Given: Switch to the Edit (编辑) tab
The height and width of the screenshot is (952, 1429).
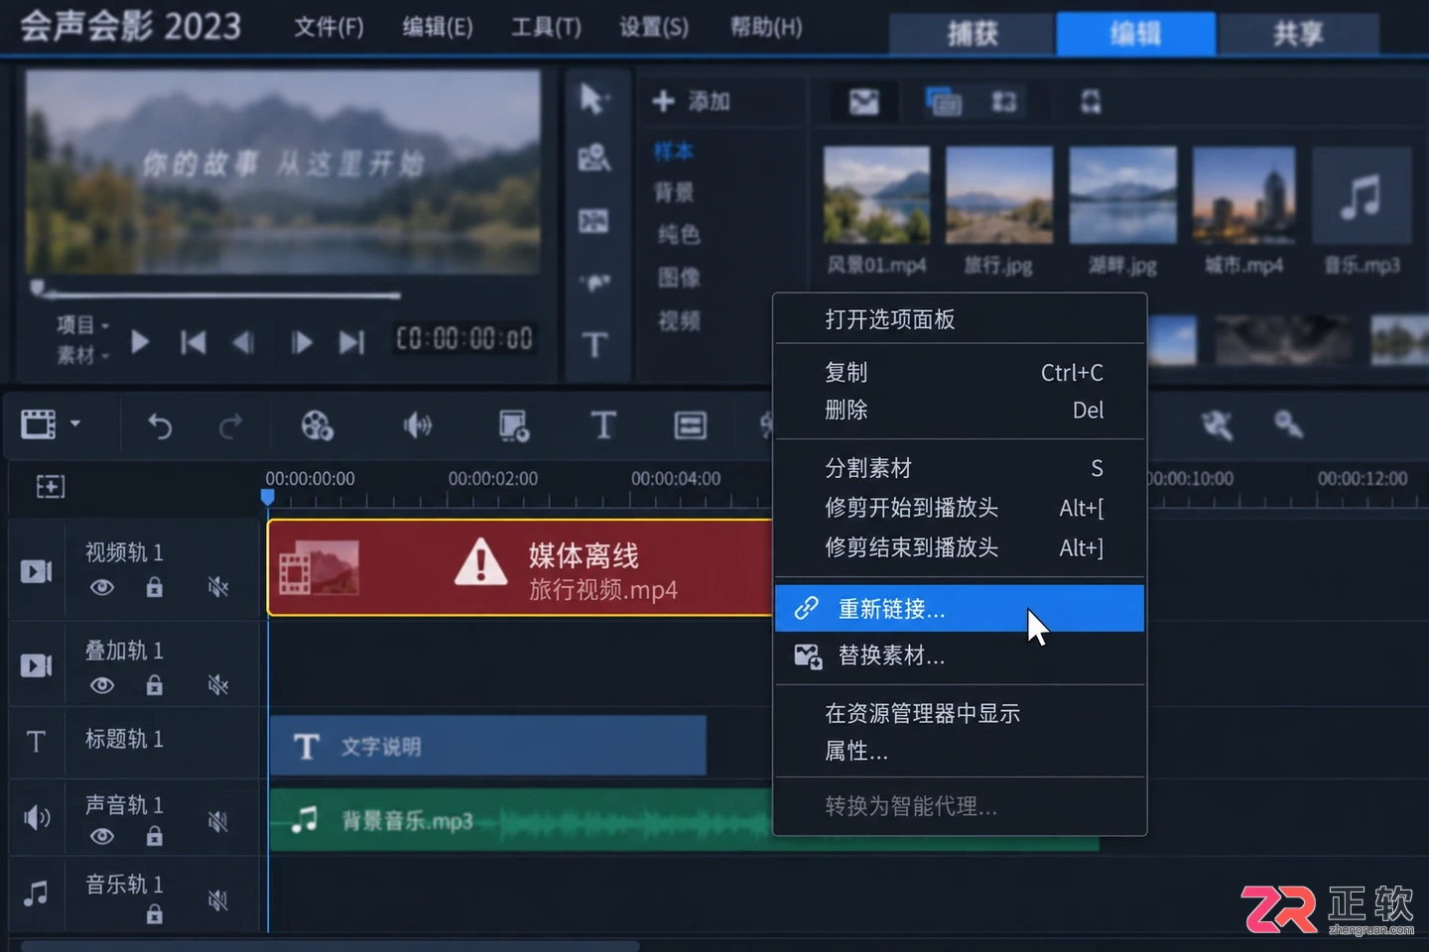Looking at the screenshot, I should click(x=1135, y=34).
